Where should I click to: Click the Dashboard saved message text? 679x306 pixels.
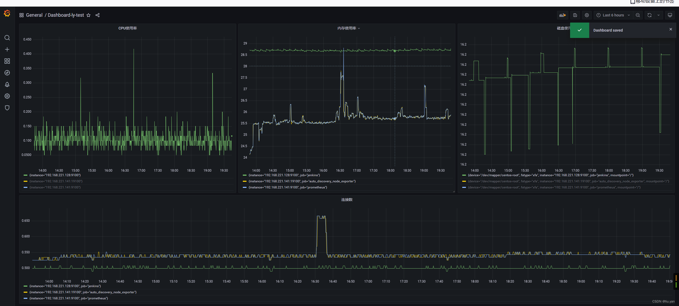(x=608, y=30)
